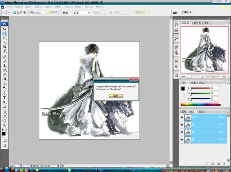Select the Path Selection tool

pyautogui.click(x=4, y=102)
